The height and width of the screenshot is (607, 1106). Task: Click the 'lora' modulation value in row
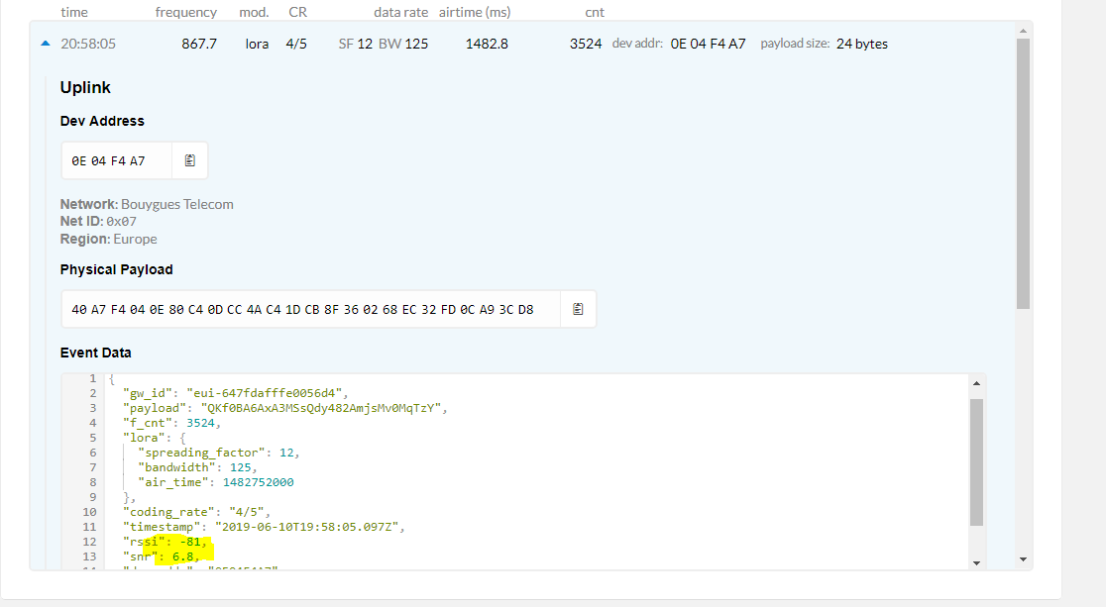(257, 44)
